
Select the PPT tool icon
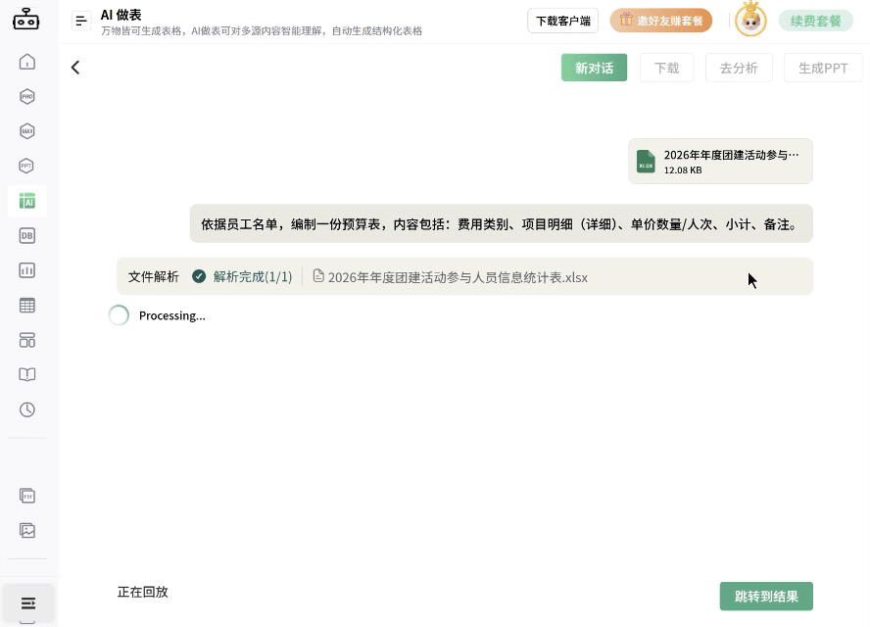pyautogui.click(x=26, y=166)
